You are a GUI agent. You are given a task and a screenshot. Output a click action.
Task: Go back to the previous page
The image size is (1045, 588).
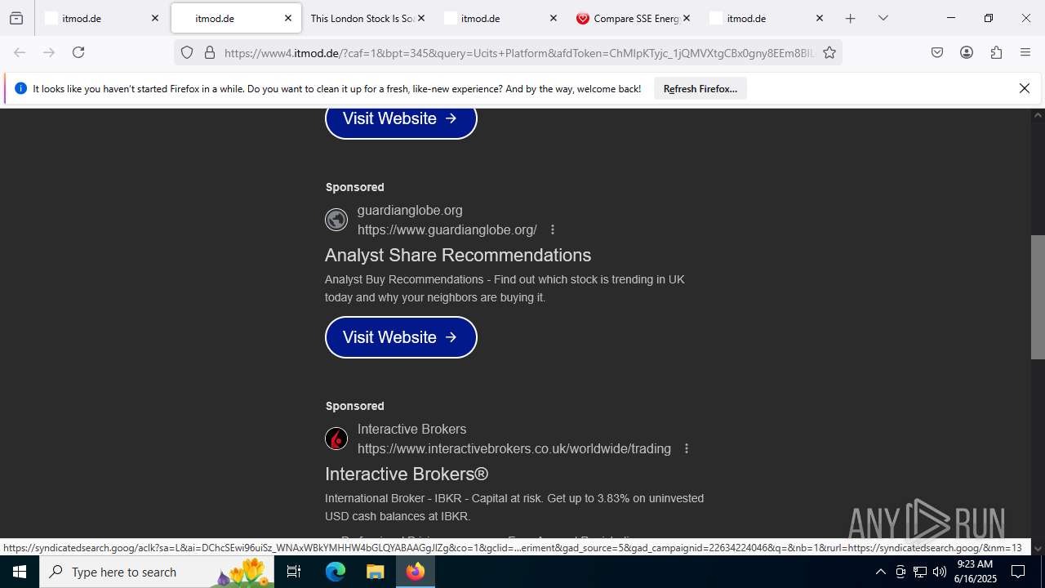(x=20, y=52)
